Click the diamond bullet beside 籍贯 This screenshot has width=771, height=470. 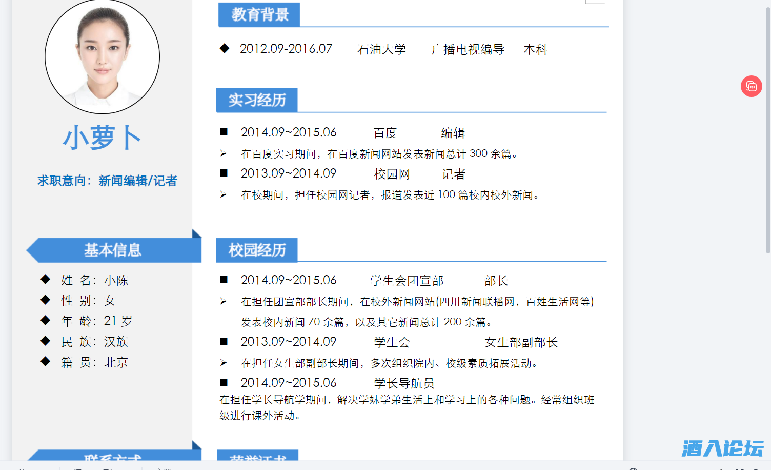[x=46, y=361]
